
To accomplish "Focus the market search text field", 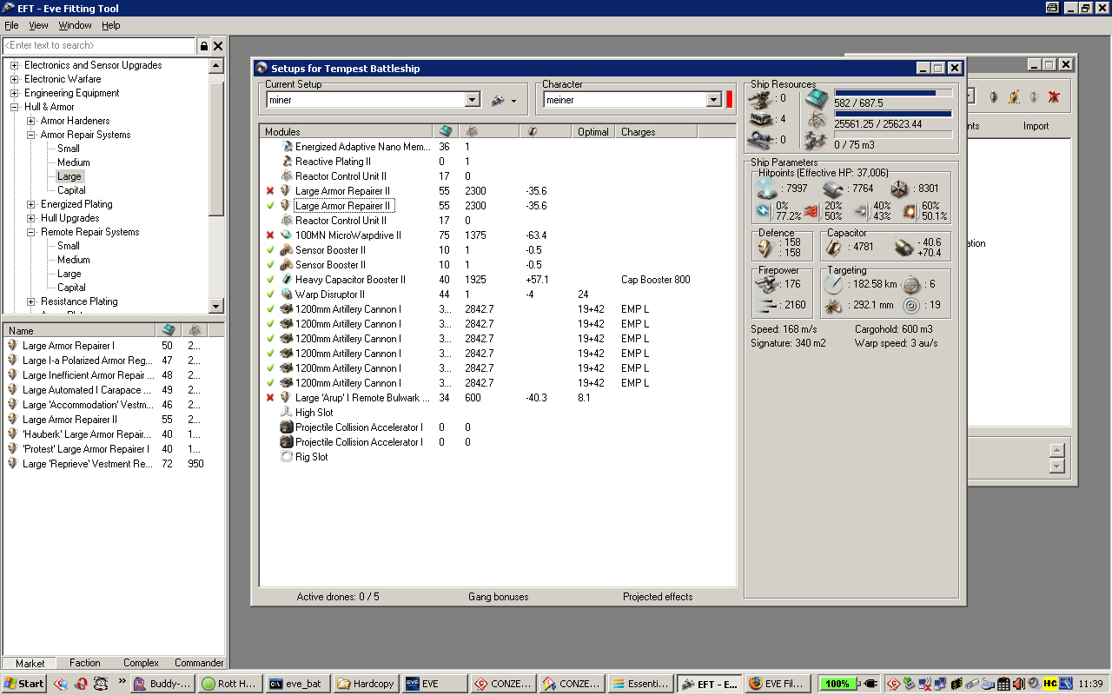I will (99, 46).
